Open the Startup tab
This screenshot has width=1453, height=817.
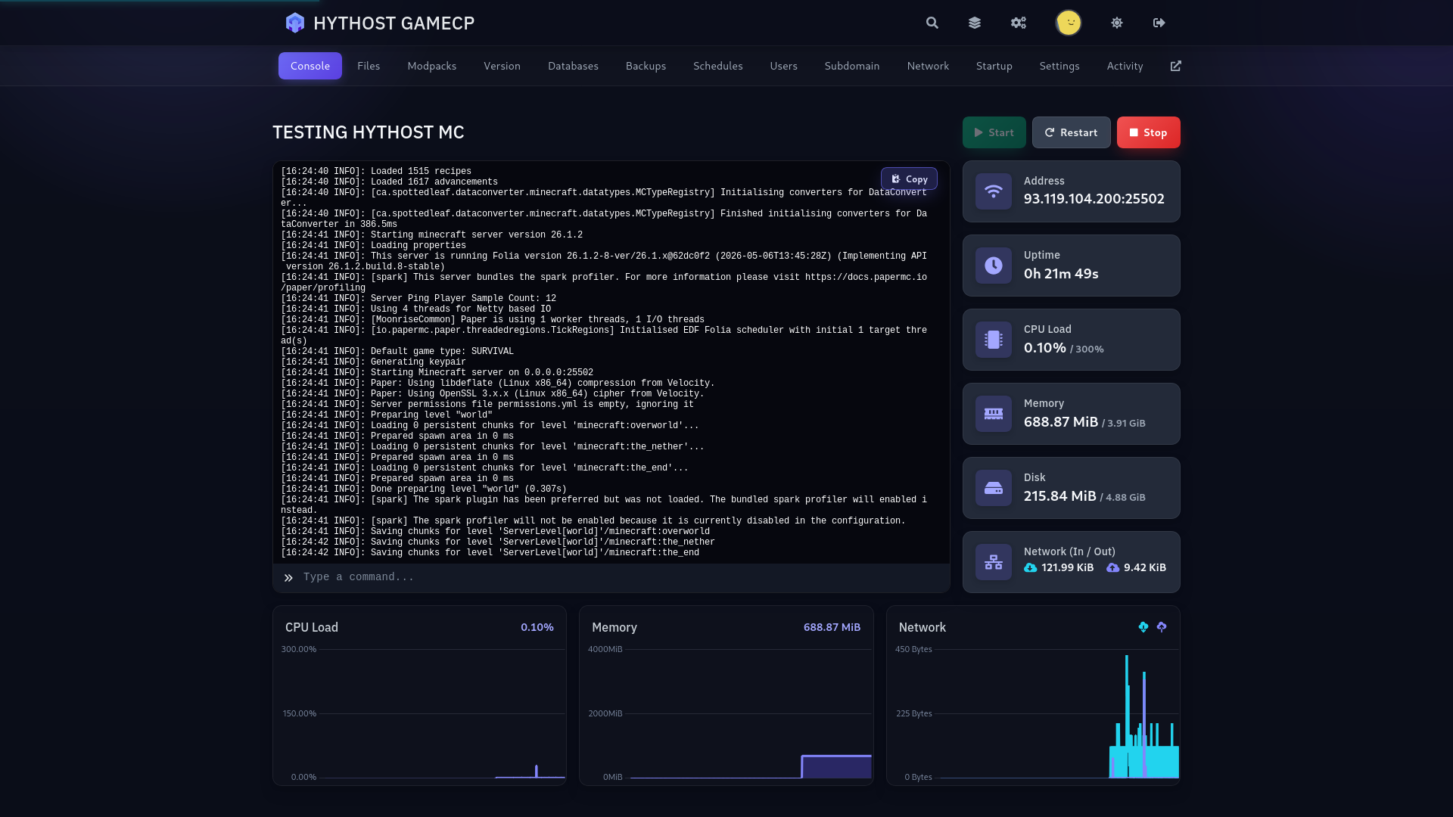point(994,66)
